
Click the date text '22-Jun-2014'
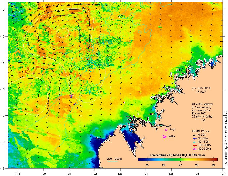(201, 88)
